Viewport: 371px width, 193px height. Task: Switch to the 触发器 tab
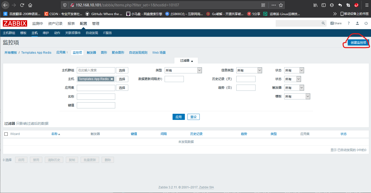[x=91, y=53]
